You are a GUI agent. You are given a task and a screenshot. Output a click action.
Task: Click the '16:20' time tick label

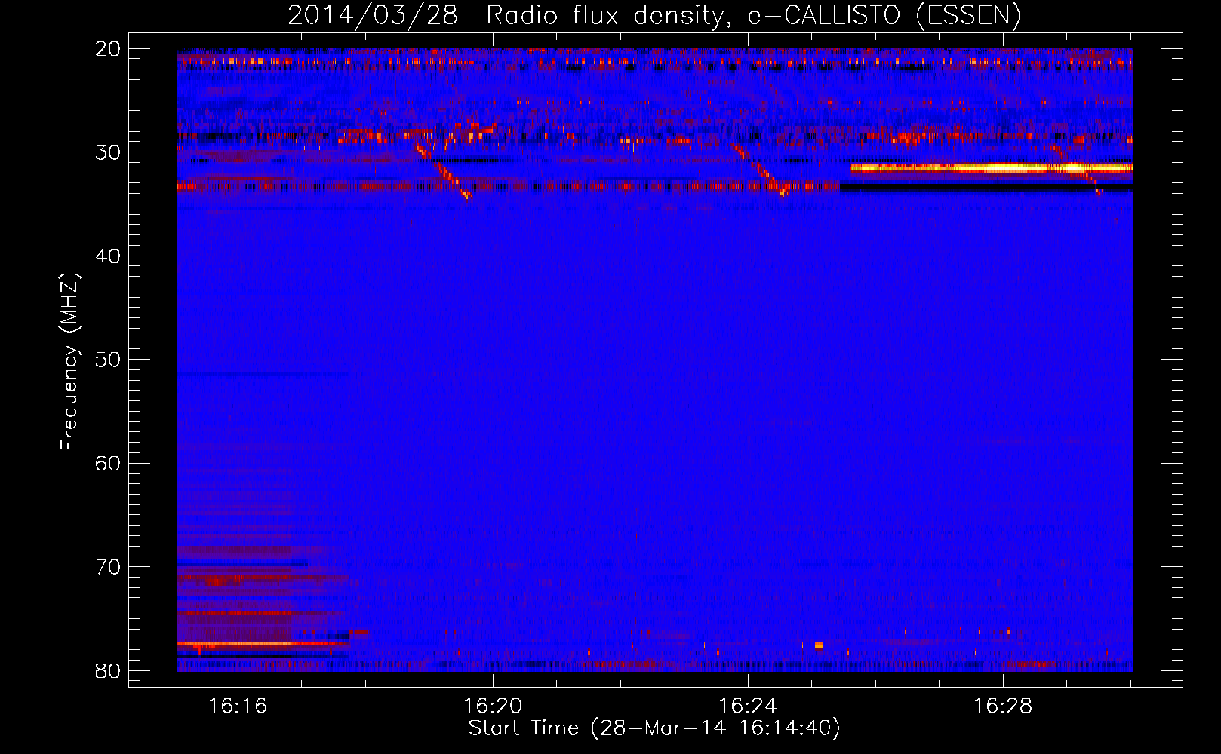click(x=494, y=706)
